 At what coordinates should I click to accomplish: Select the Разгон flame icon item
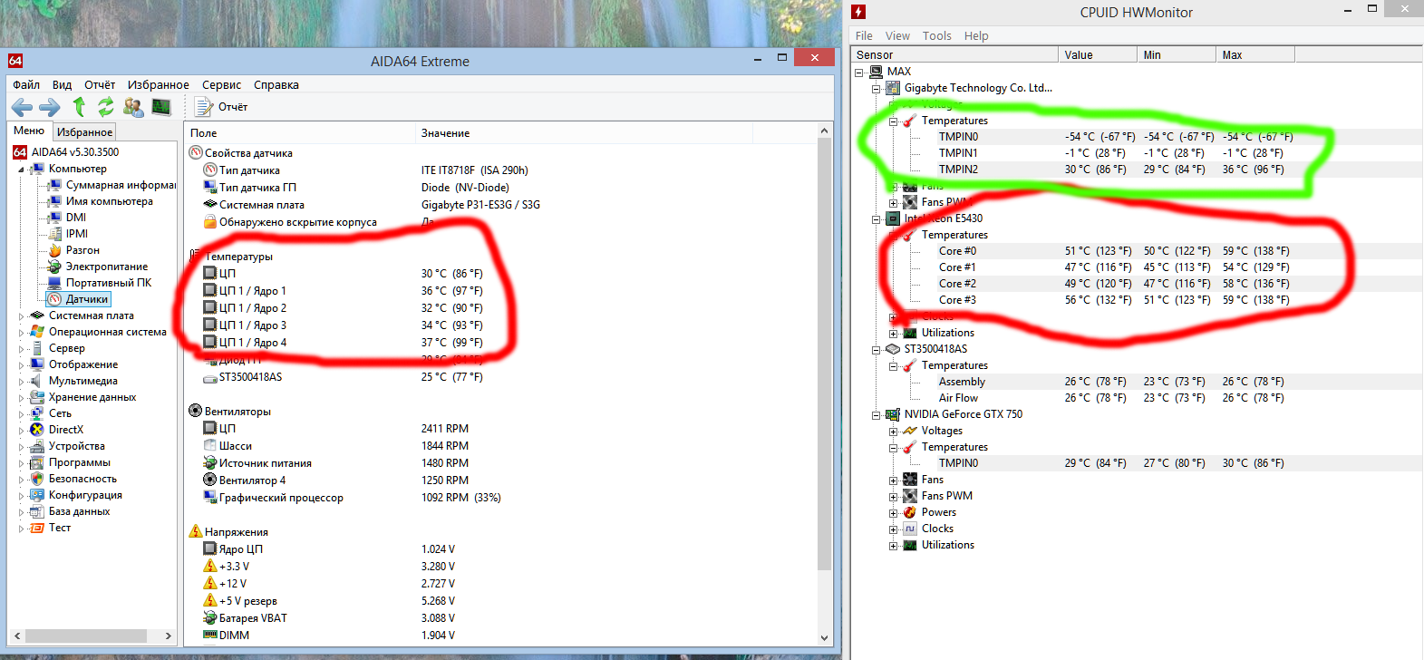coord(54,250)
